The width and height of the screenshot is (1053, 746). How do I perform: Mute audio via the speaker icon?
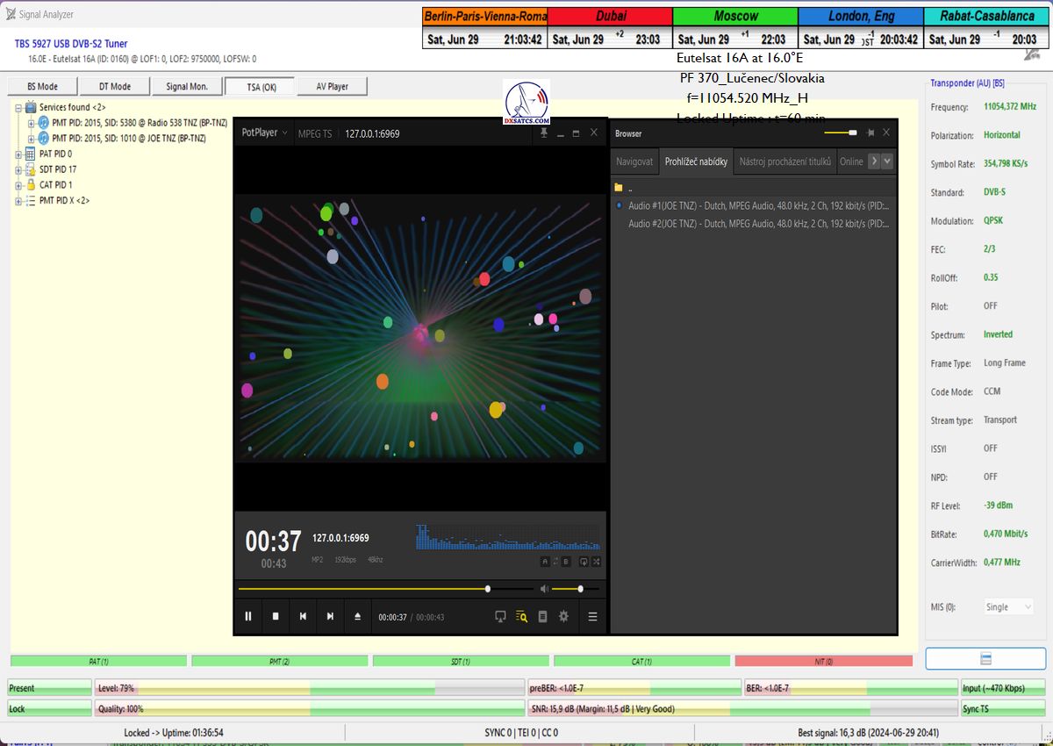click(x=544, y=589)
